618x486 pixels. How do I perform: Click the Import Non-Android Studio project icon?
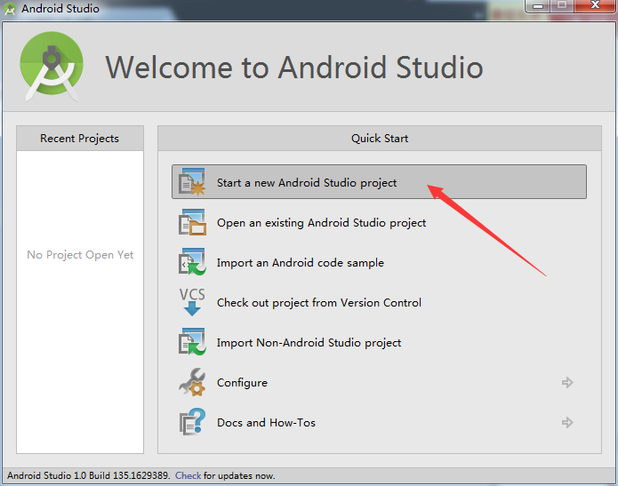[192, 342]
